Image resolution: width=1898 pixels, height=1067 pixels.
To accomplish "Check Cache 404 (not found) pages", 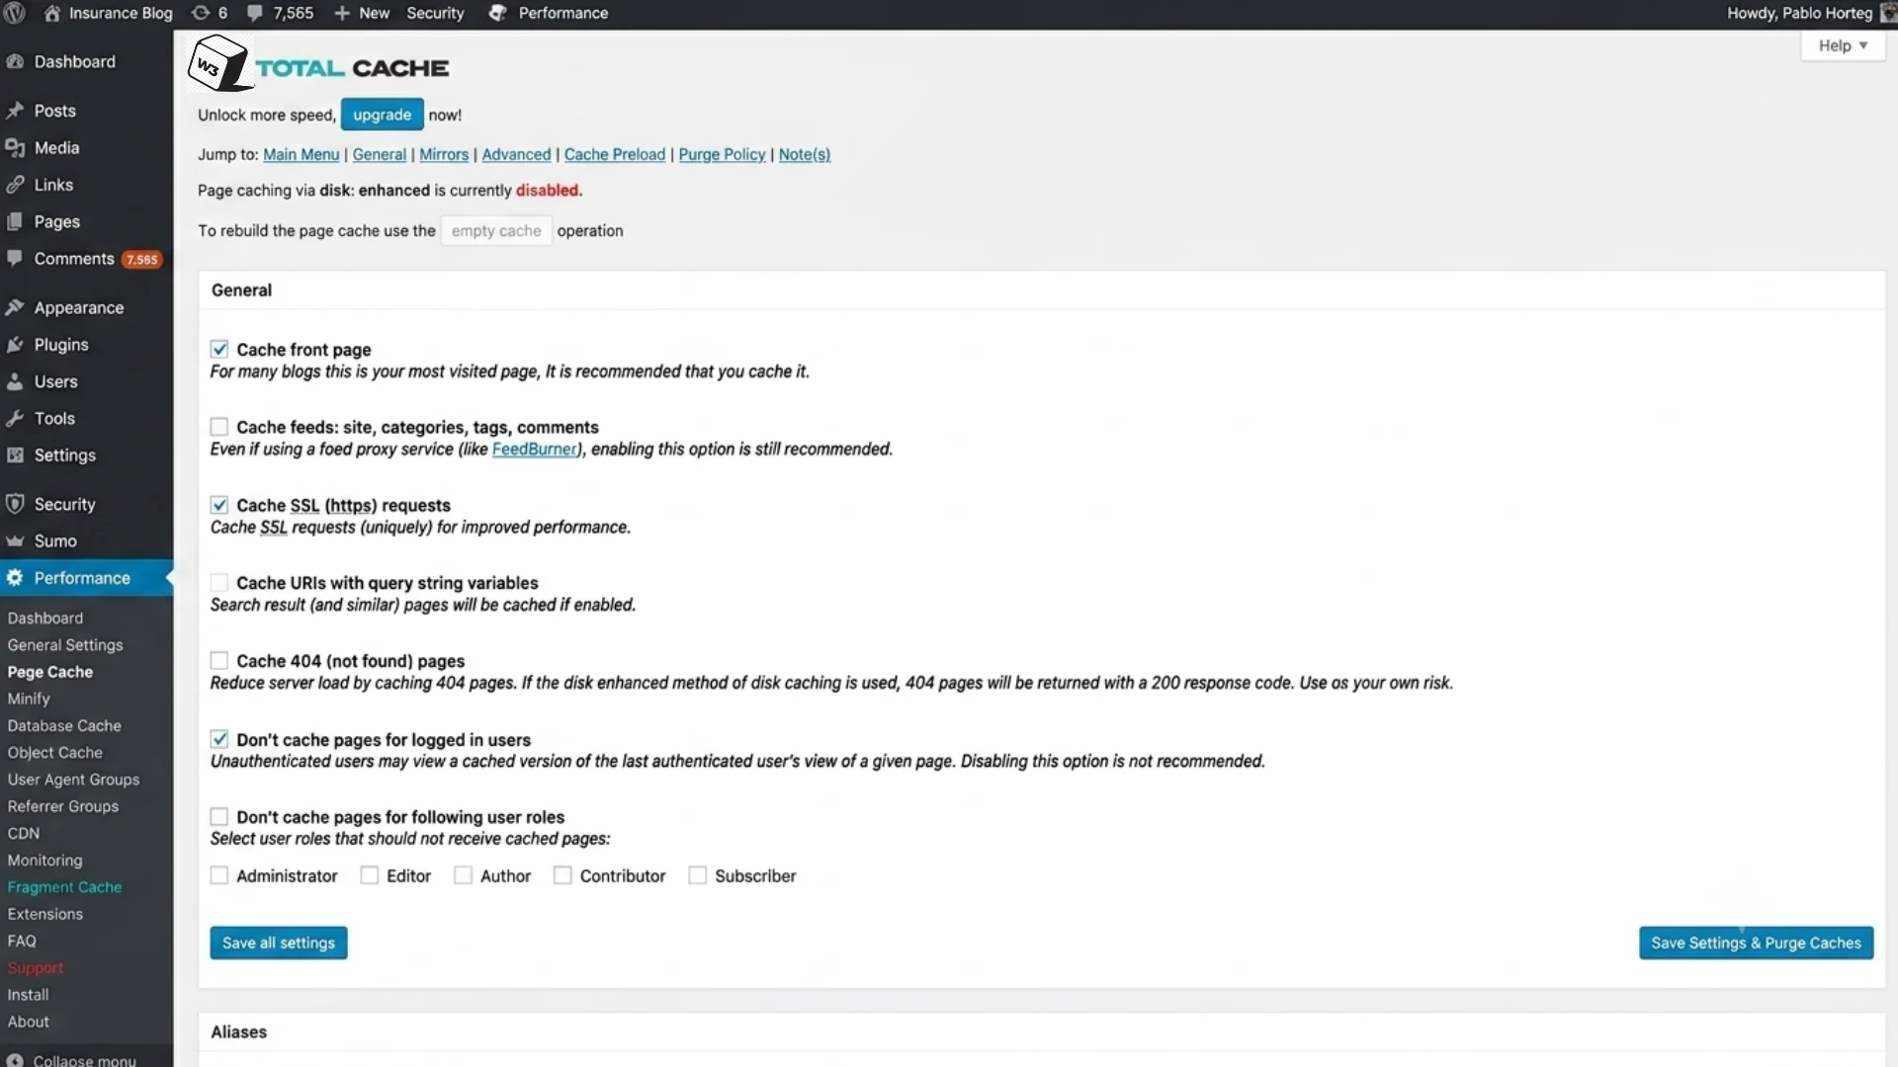I will click(219, 661).
